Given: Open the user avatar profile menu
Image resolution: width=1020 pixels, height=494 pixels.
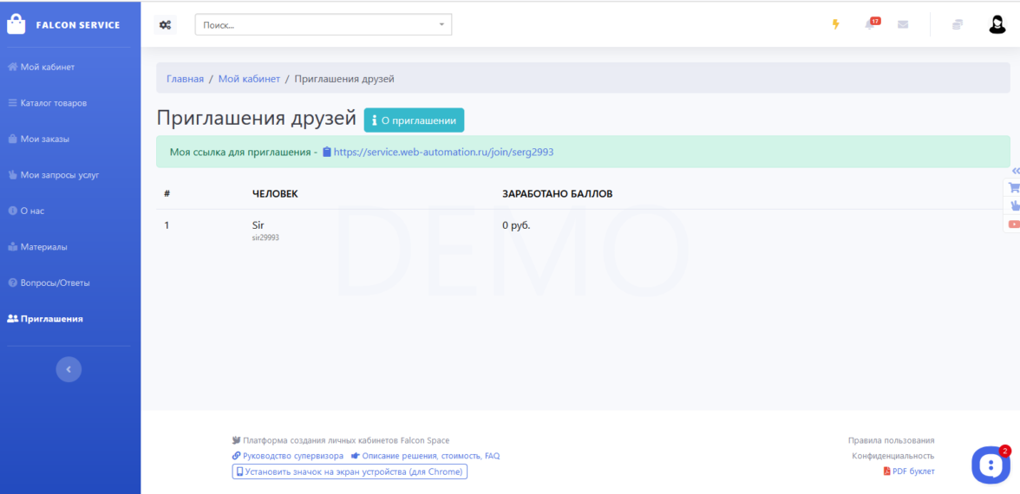Looking at the screenshot, I should click(997, 24).
